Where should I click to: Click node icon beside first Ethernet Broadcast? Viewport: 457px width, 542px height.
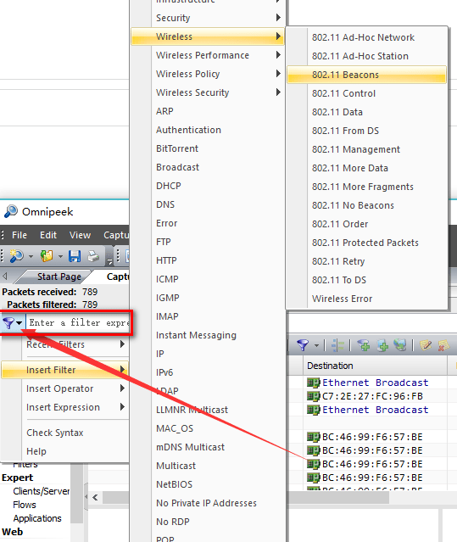[x=314, y=383]
